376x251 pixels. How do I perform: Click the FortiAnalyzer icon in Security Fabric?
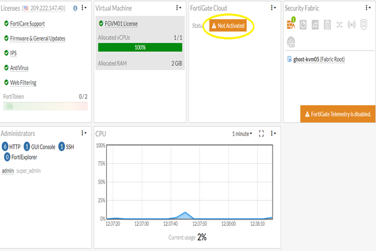click(303, 24)
